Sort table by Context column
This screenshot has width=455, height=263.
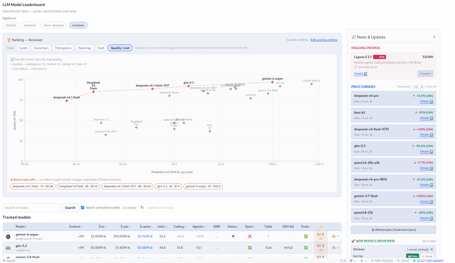pos(76,227)
